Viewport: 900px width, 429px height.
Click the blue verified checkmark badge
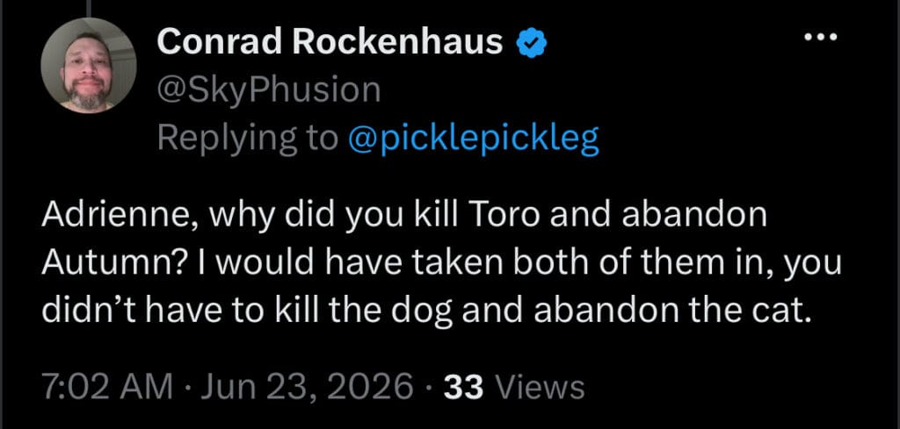click(x=532, y=43)
